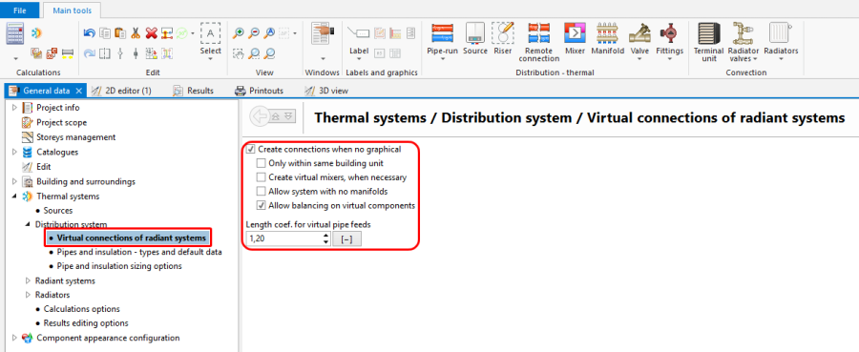The image size is (859, 352).
Task: Click the Undo arrow icon
Action: coord(90,34)
